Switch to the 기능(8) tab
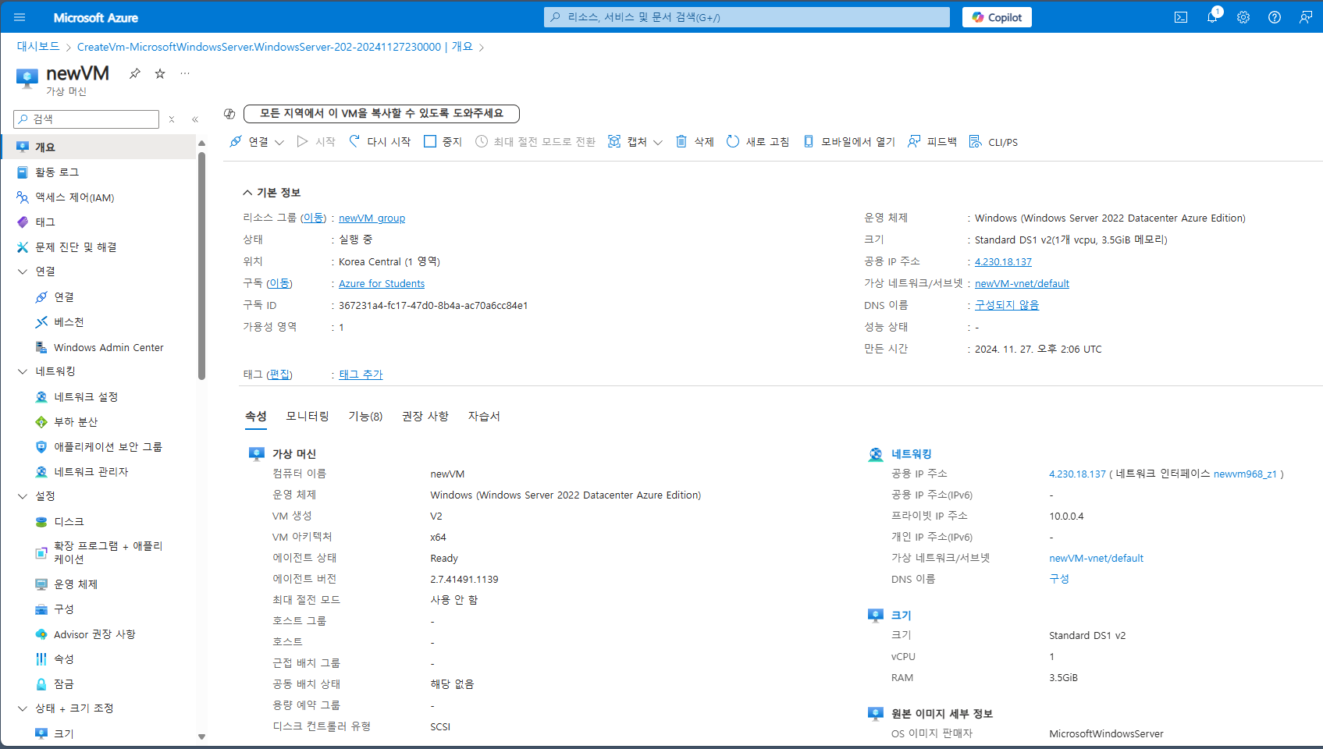The width and height of the screenshot is (1323, 749). coord(365,416)
